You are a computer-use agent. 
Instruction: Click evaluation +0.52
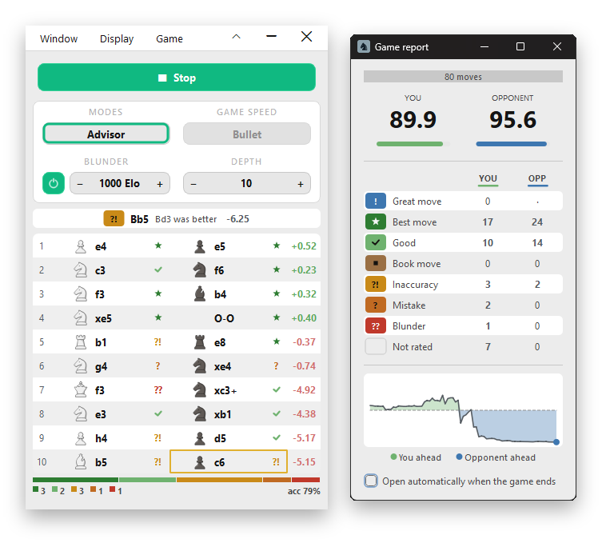click(304, 246)
